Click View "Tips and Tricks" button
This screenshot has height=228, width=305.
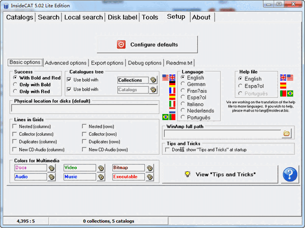220,174
